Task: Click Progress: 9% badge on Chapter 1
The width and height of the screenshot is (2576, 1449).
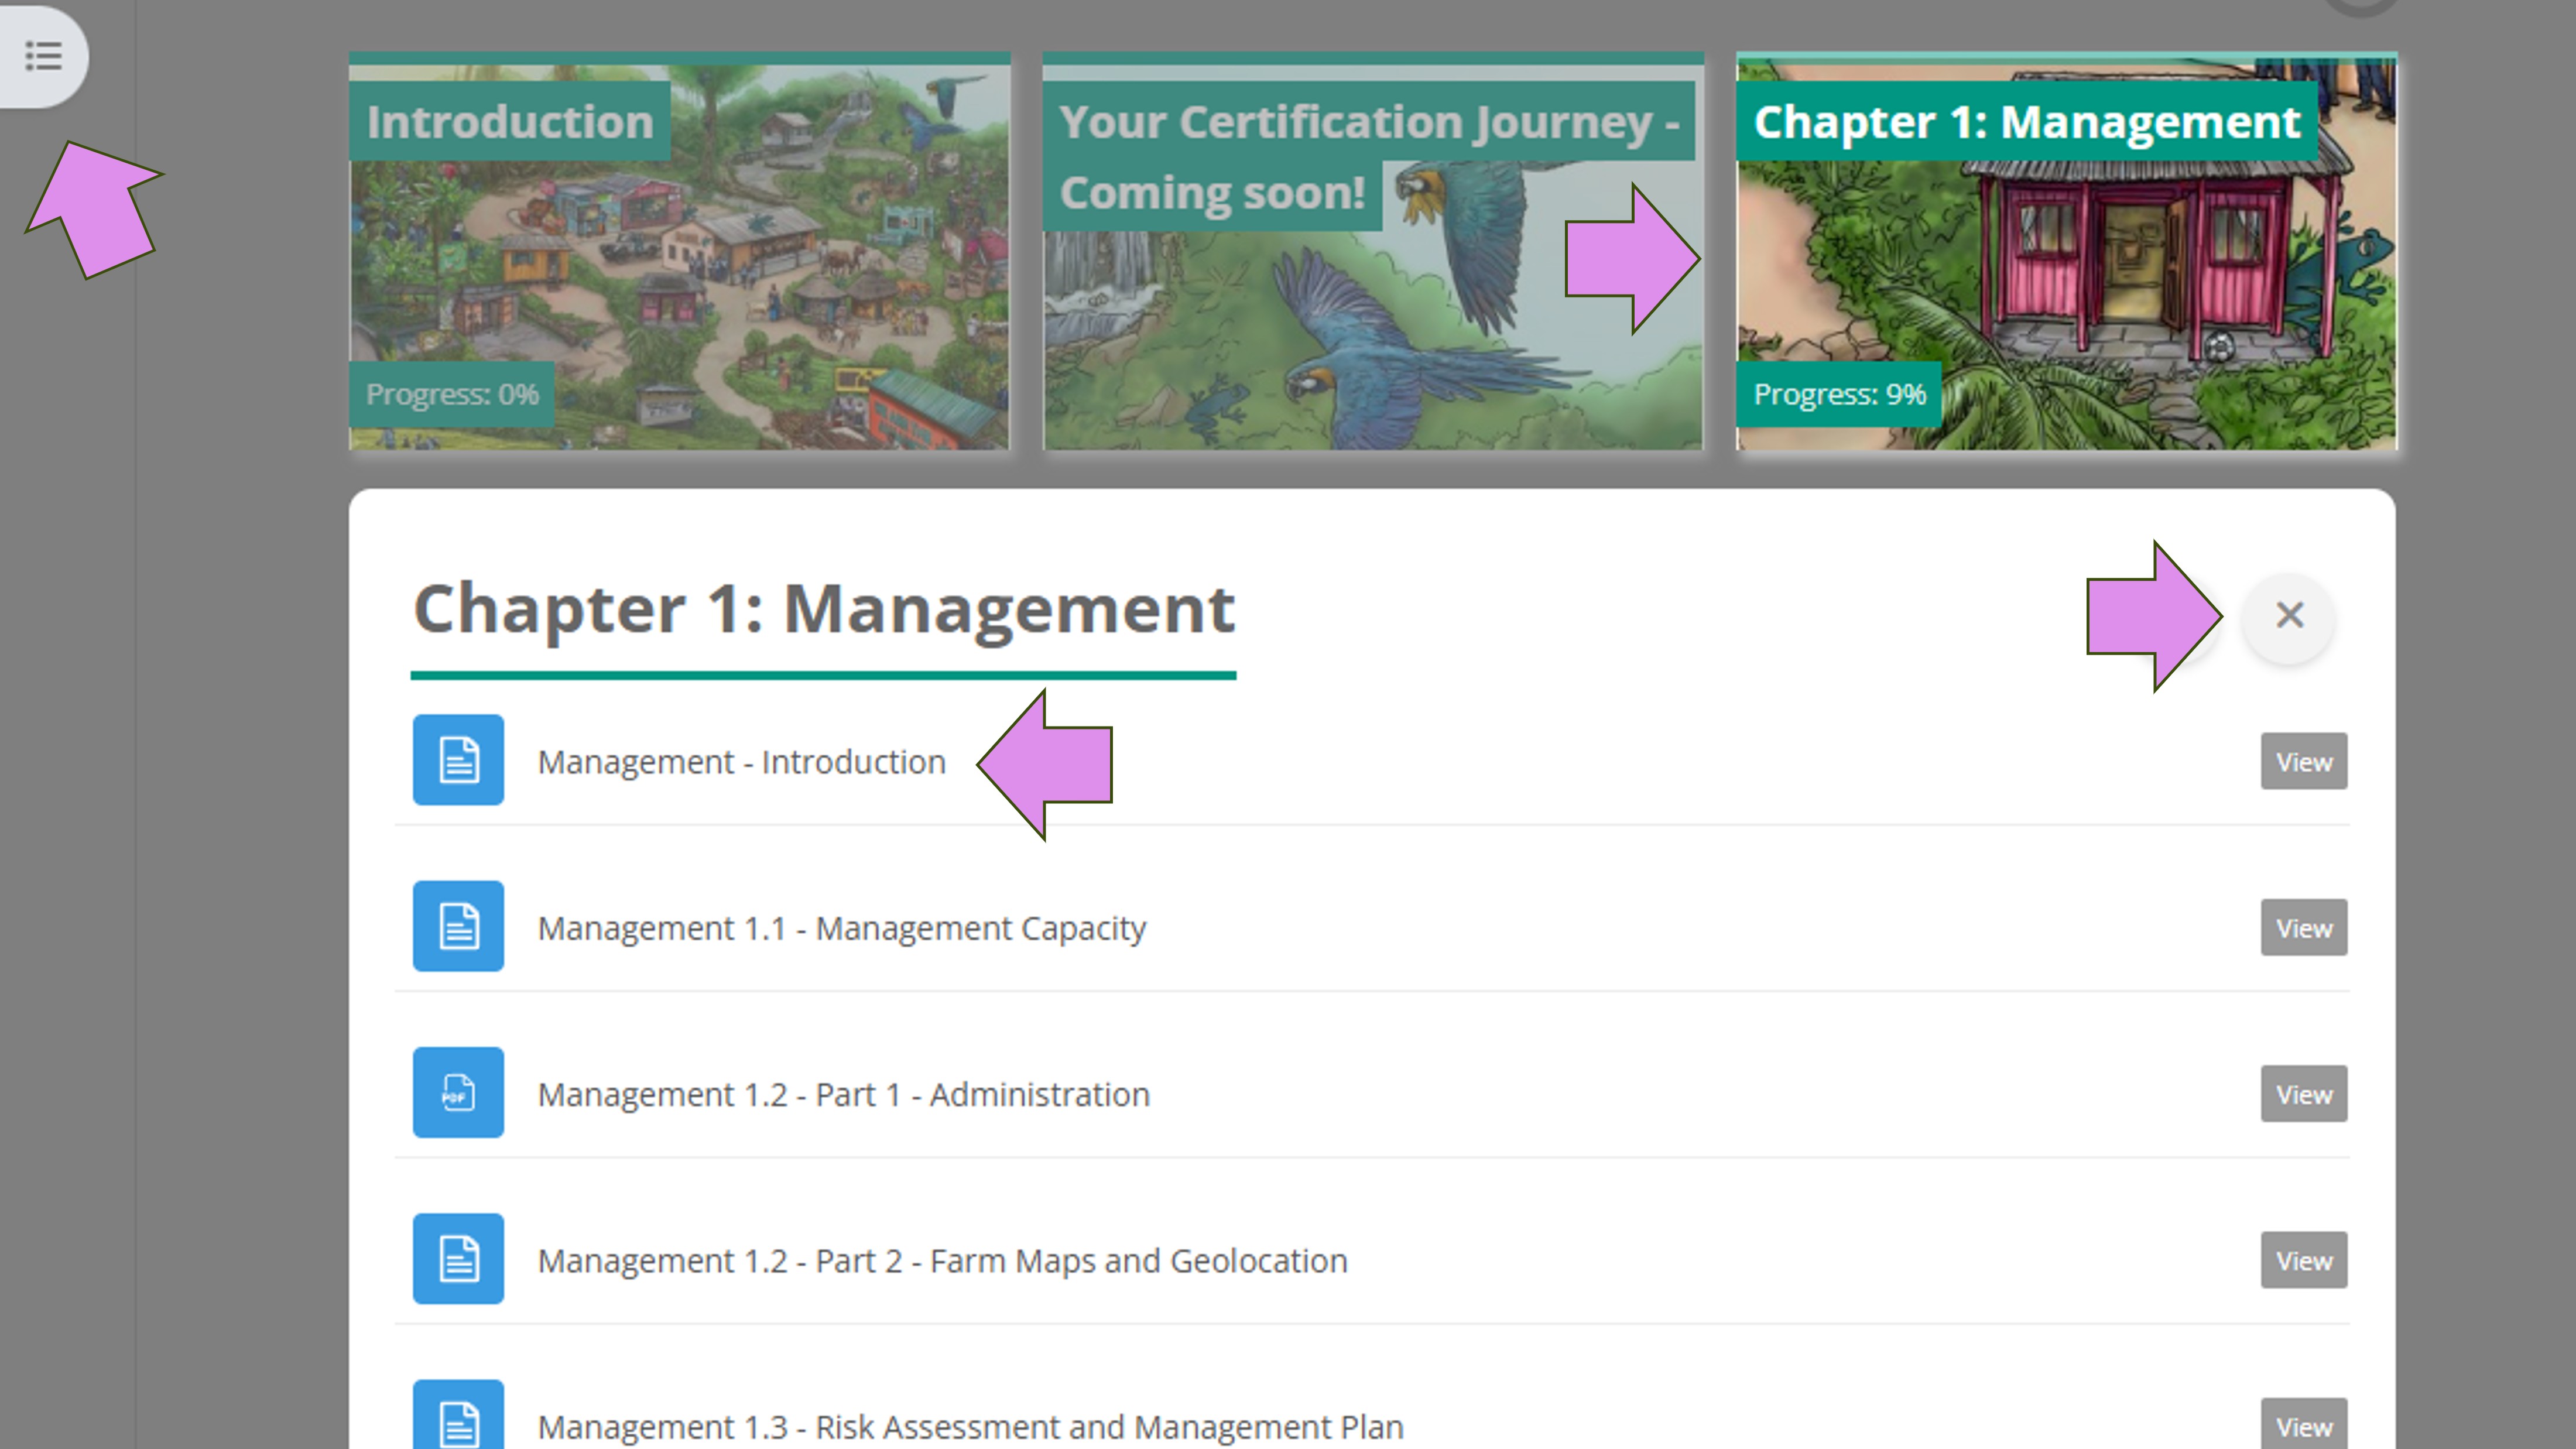Action: pos(1838,394)
